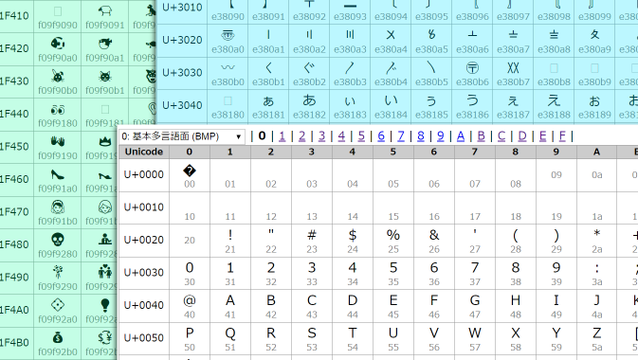Select plane link 7

(401, 136)
